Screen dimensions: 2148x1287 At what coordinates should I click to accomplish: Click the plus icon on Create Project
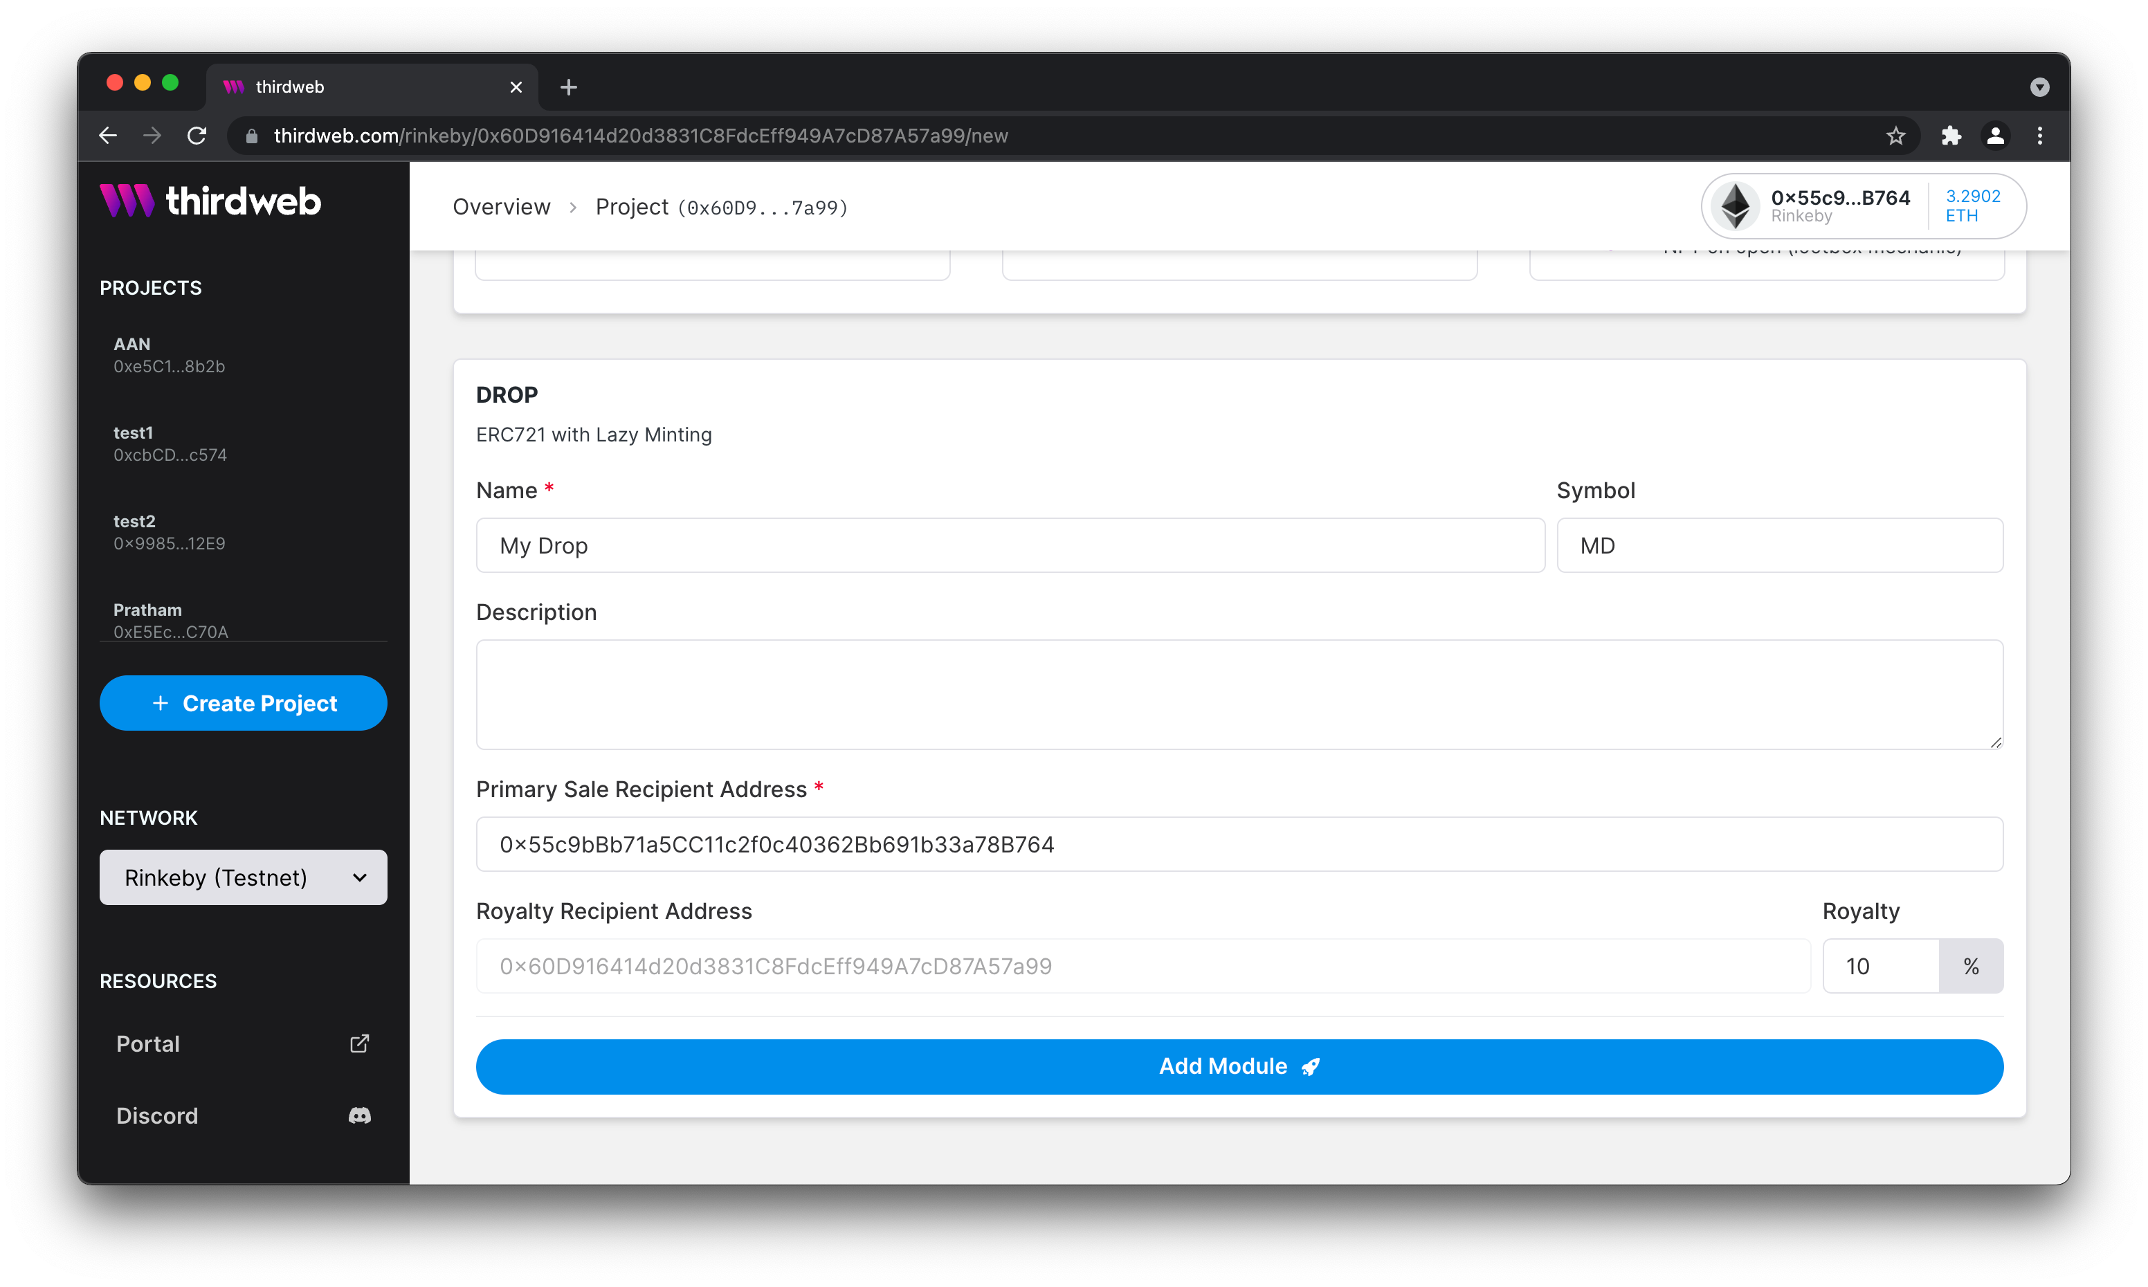pos(160,702)
